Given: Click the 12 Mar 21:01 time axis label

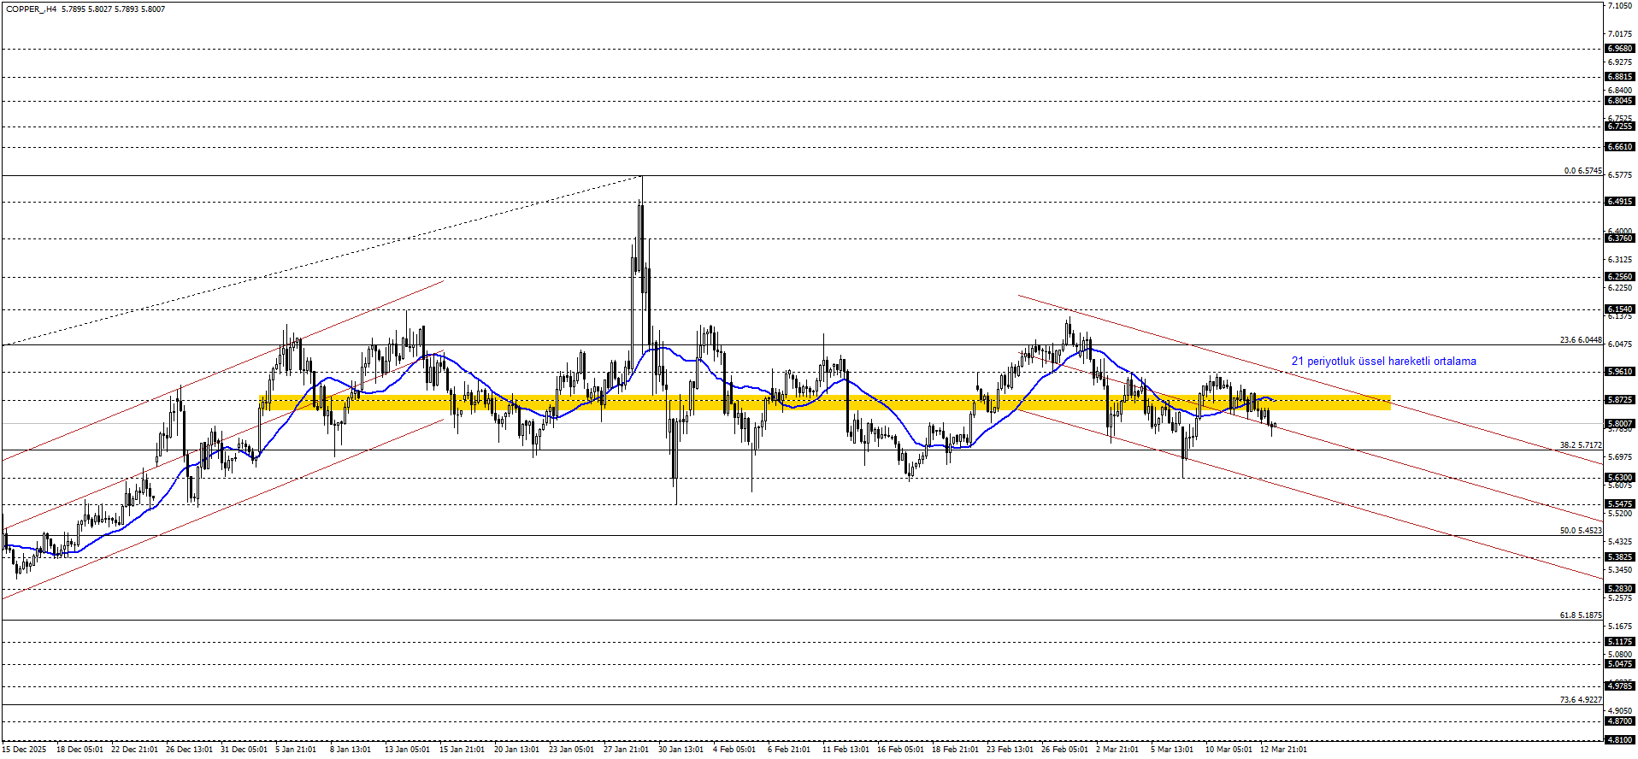Looking at the screenshot, I should tap(1282, 750).
